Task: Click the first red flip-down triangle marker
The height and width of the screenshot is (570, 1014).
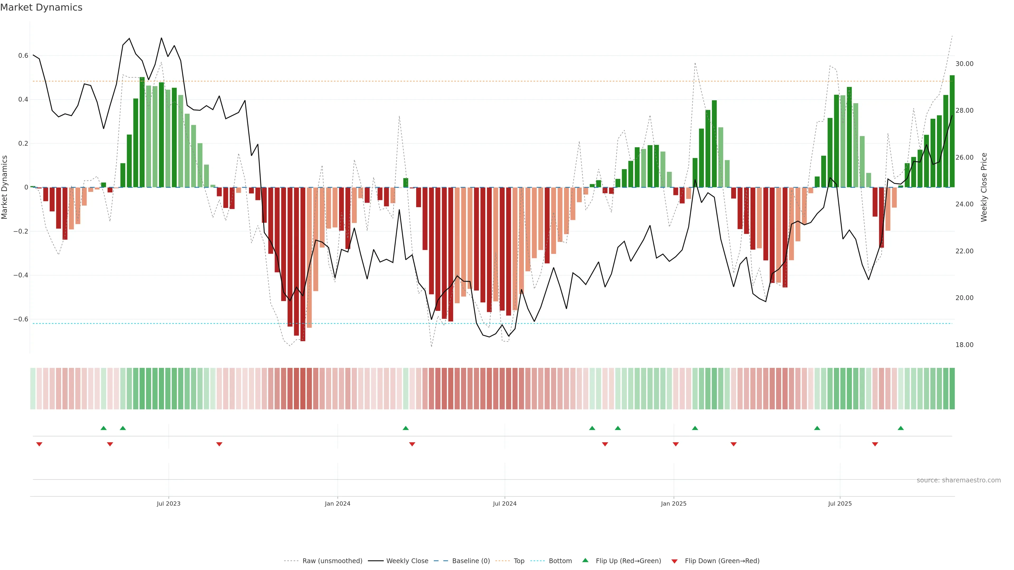Action: click(39, 444)
